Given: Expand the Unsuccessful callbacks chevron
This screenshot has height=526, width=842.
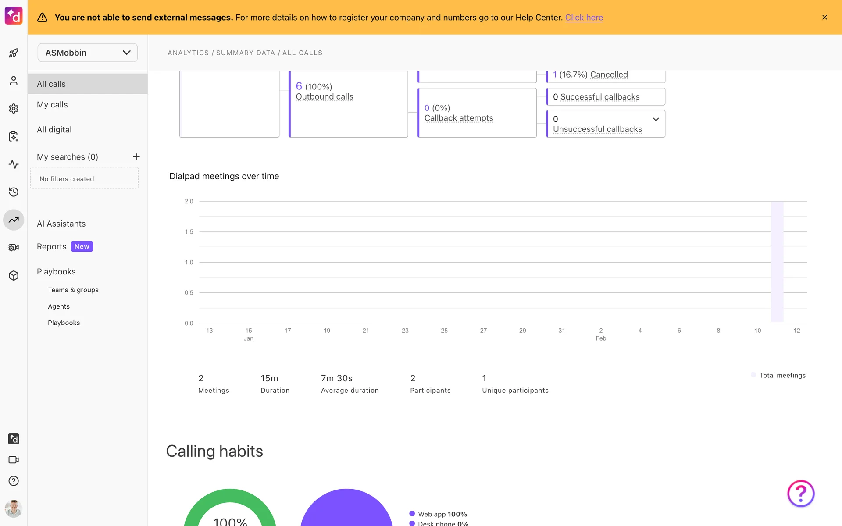Looking at the screenshot, I should tap(656, 119).
